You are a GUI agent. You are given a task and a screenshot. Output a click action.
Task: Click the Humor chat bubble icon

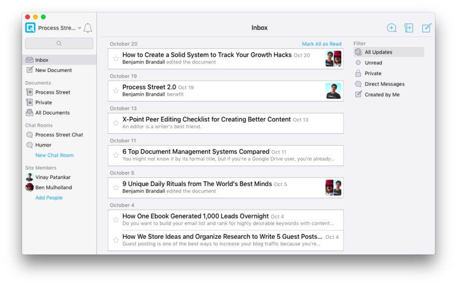tap(29, 145)
